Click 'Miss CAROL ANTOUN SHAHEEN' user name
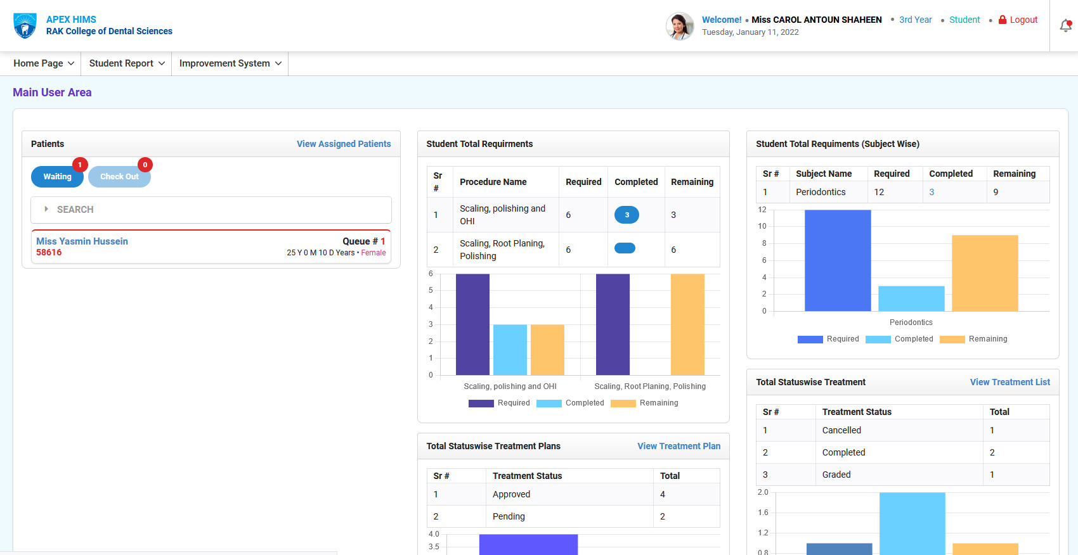Viewport: 1078px width, 555px height. point(817,20)
